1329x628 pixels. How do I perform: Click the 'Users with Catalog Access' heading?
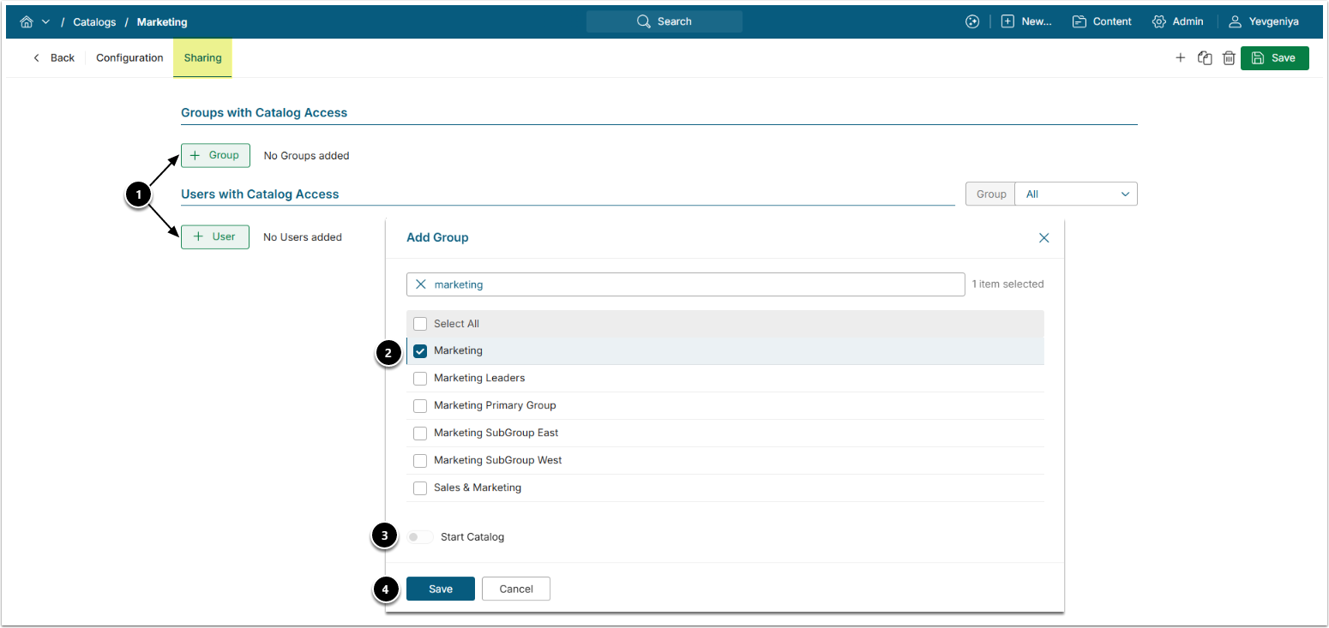click(260, 194)
